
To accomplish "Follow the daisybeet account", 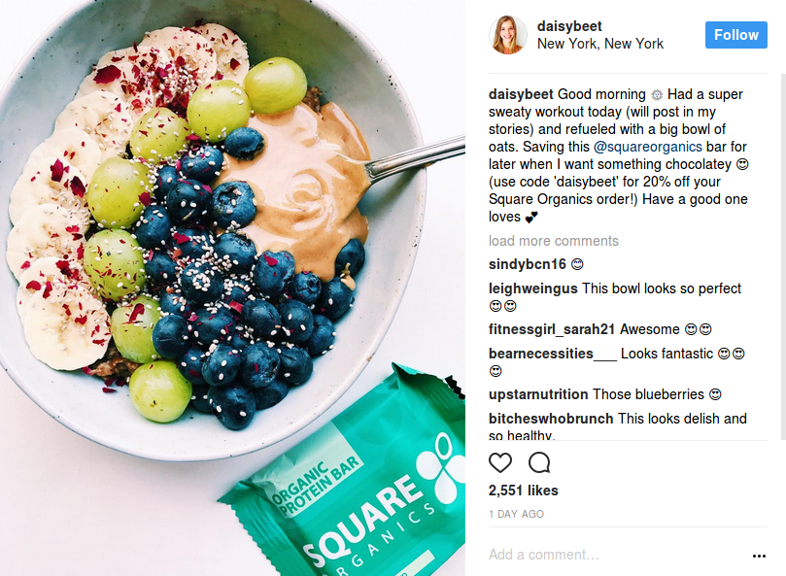I will tap(735, 35).
